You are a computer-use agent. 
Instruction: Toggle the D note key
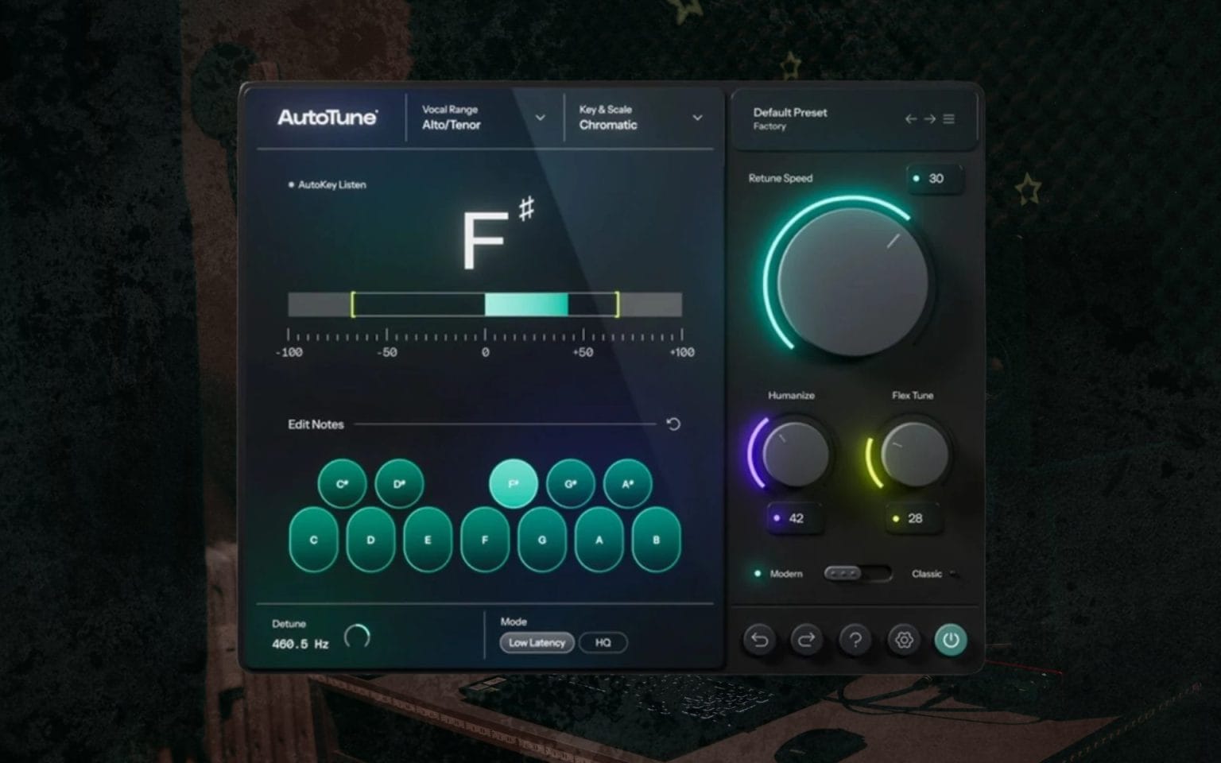370,540
